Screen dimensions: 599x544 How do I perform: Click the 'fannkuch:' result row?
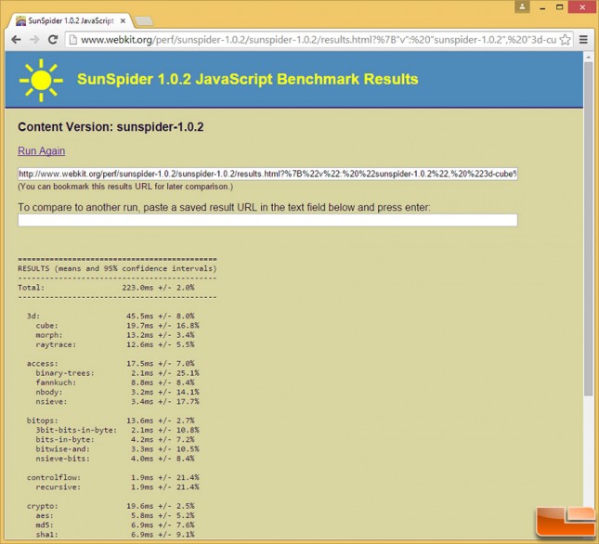115,382
